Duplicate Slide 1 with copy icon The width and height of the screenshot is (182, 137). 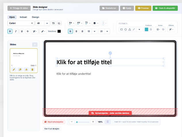click(20, 70)
